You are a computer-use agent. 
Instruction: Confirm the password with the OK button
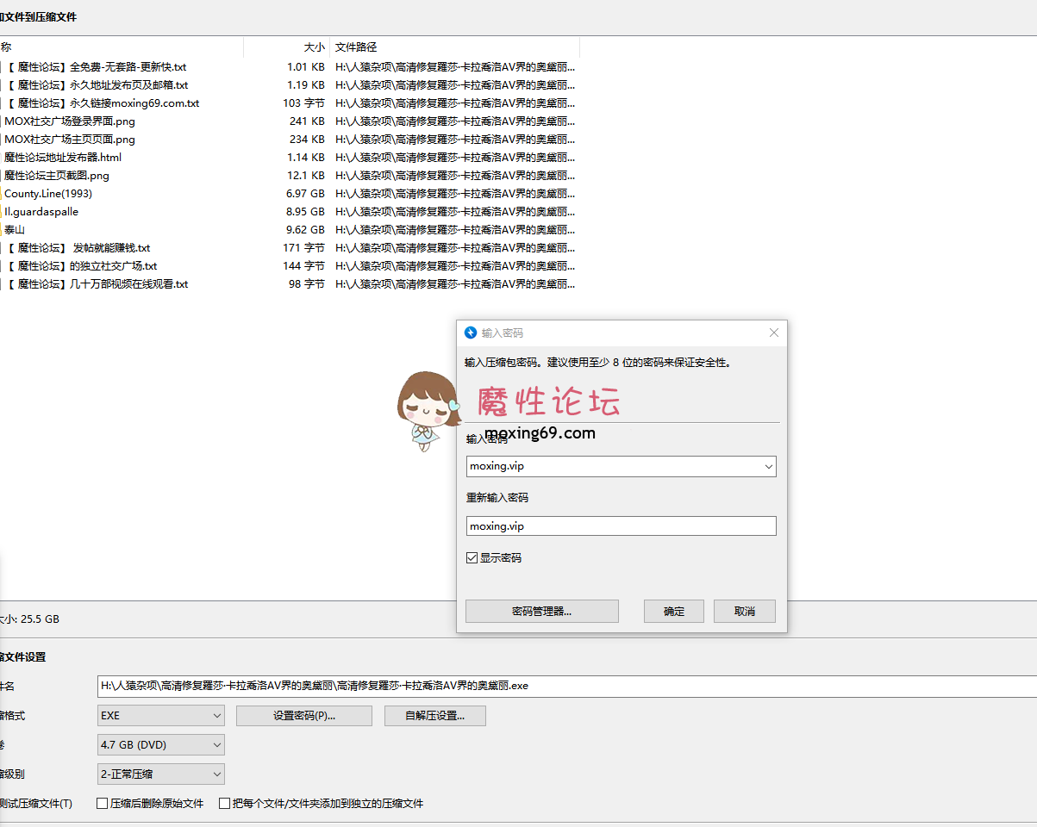(673, 612)
